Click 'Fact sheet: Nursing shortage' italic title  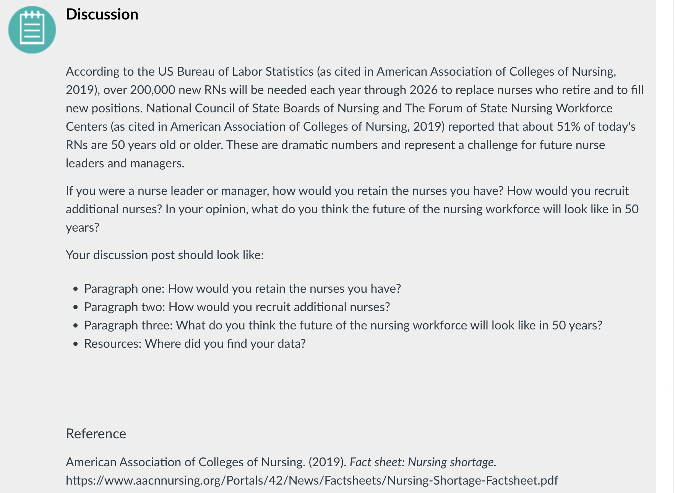point(423,462)
